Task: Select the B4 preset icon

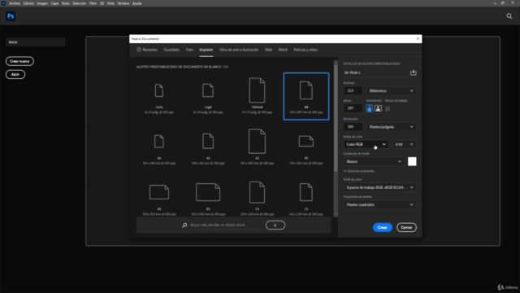Action: [159, 192]
